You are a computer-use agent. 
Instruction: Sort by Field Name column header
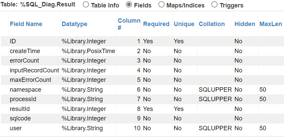(26, 24)
